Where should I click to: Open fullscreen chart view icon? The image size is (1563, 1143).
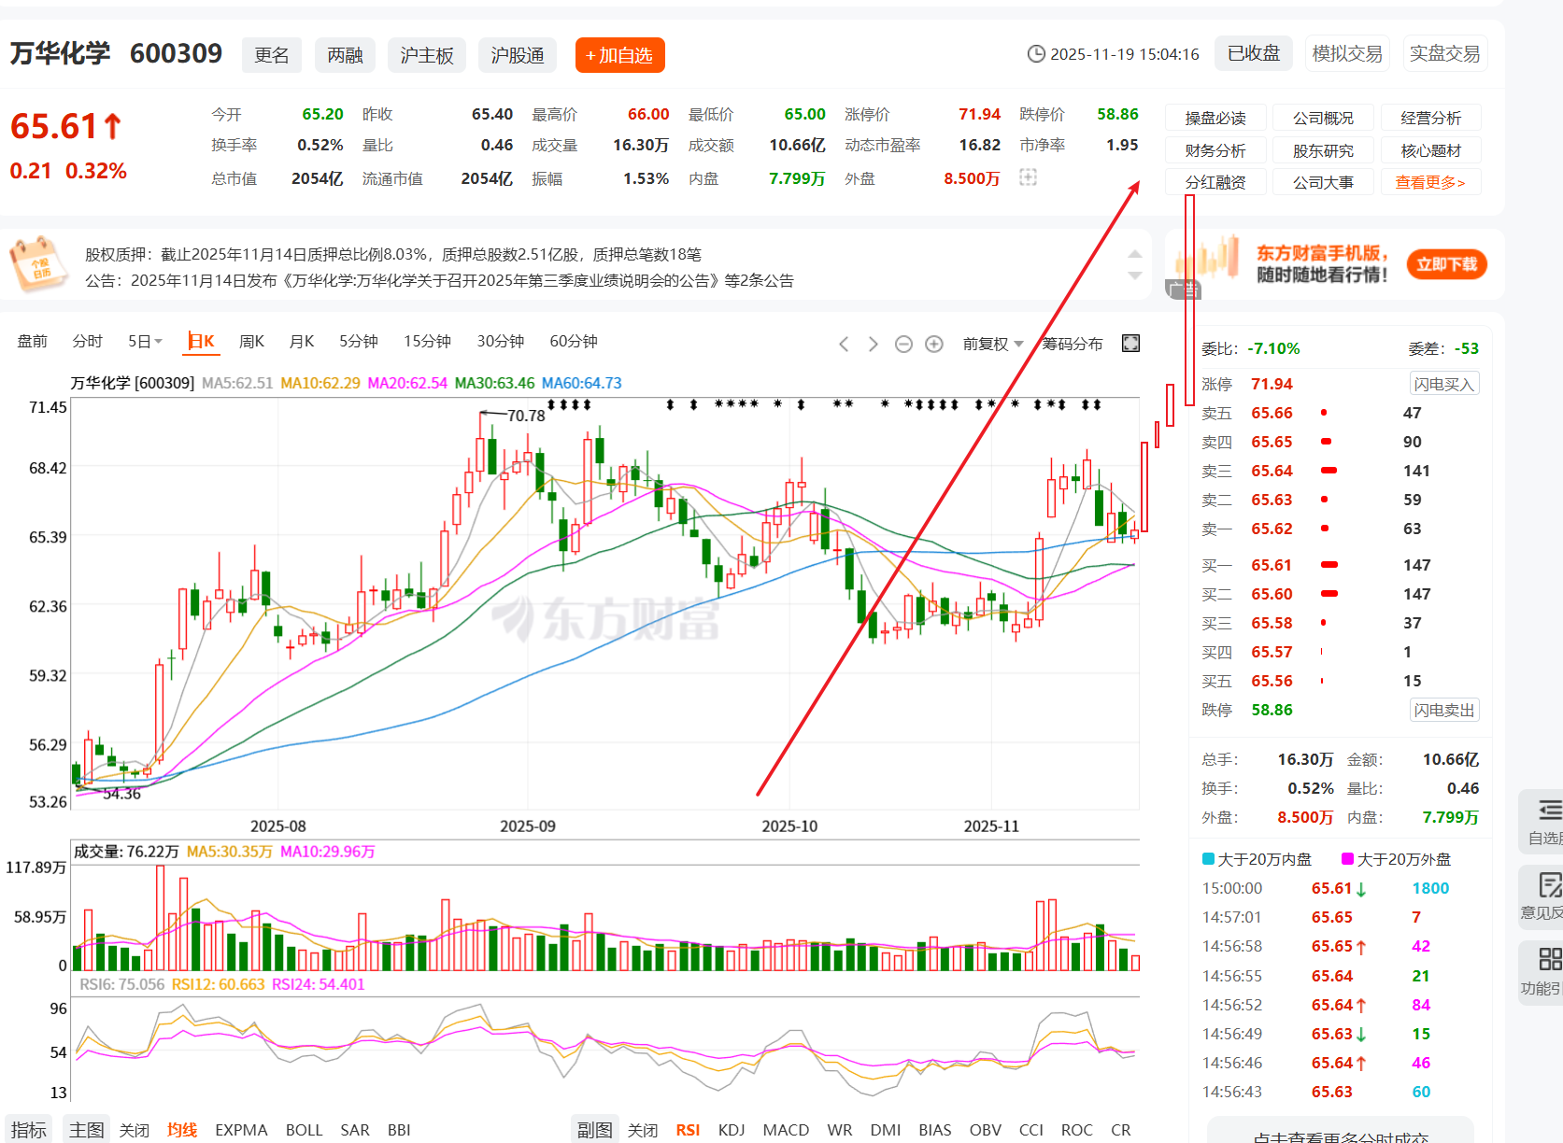(1130, 344)
